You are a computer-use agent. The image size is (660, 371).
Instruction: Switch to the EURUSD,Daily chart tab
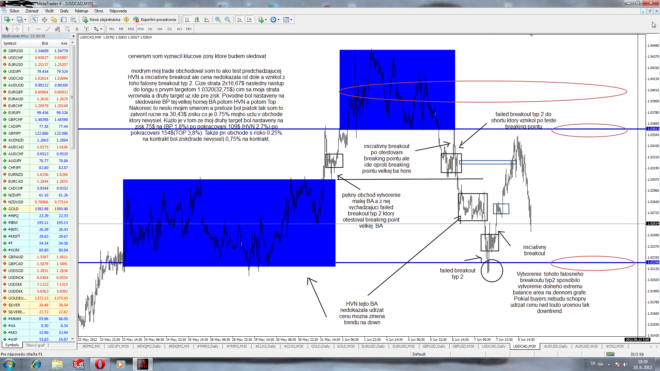(x=373, y=346)
